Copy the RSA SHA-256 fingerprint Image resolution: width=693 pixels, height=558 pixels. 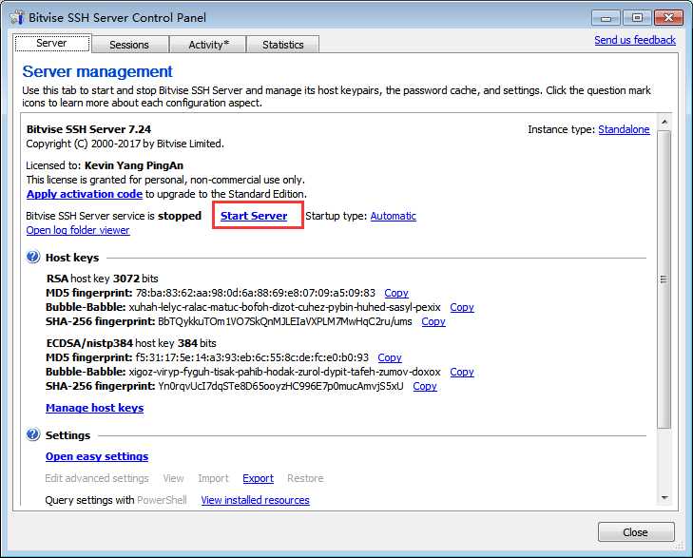(x=433, y=321)
